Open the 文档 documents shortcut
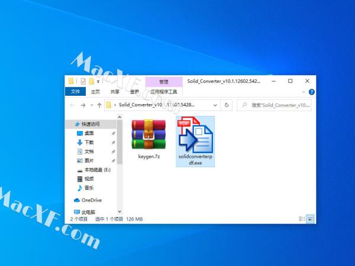This screenshot has height=266, width=355. tap(89, 151)
